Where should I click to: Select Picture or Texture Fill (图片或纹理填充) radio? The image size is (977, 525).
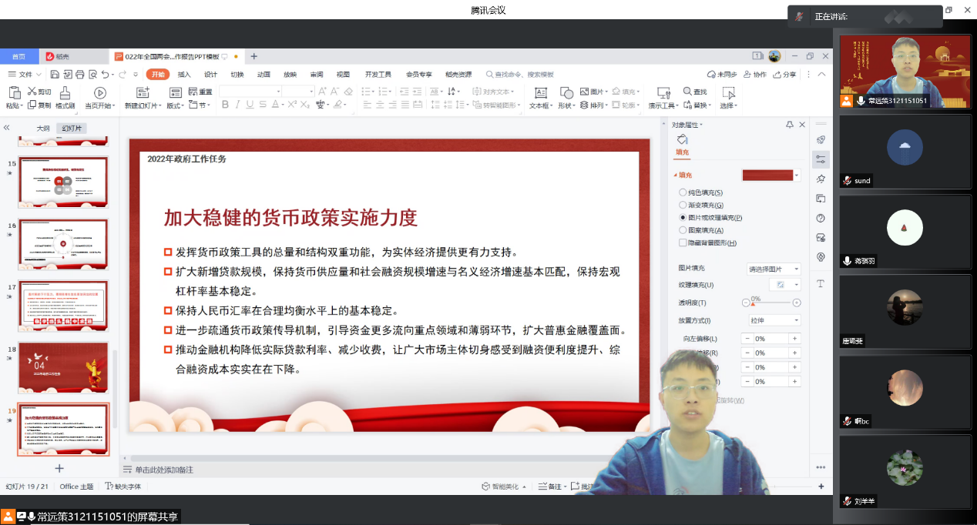tap(683, 218)
